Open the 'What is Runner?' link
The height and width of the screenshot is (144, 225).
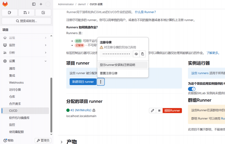145,12
